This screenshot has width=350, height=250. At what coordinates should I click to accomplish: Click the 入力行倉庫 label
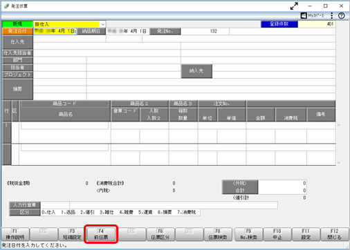pos(25,205)
